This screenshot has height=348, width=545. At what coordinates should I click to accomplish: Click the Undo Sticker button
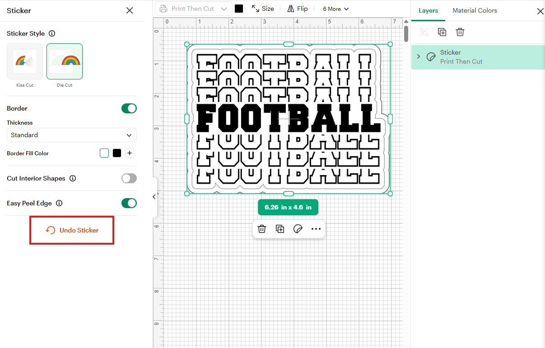(x=72, y=230)
